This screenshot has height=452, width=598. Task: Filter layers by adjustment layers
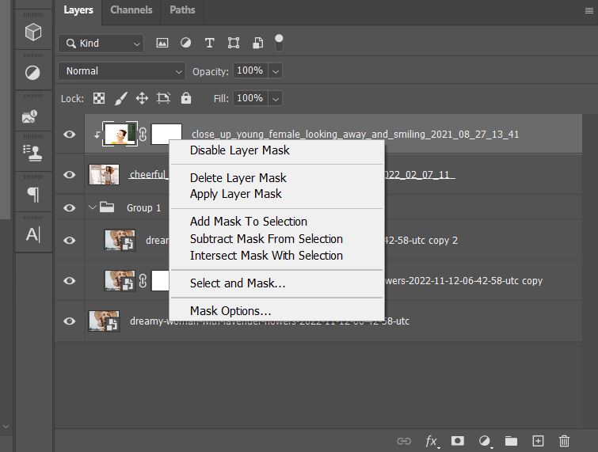pyautogui.click(x=185, y=43)
